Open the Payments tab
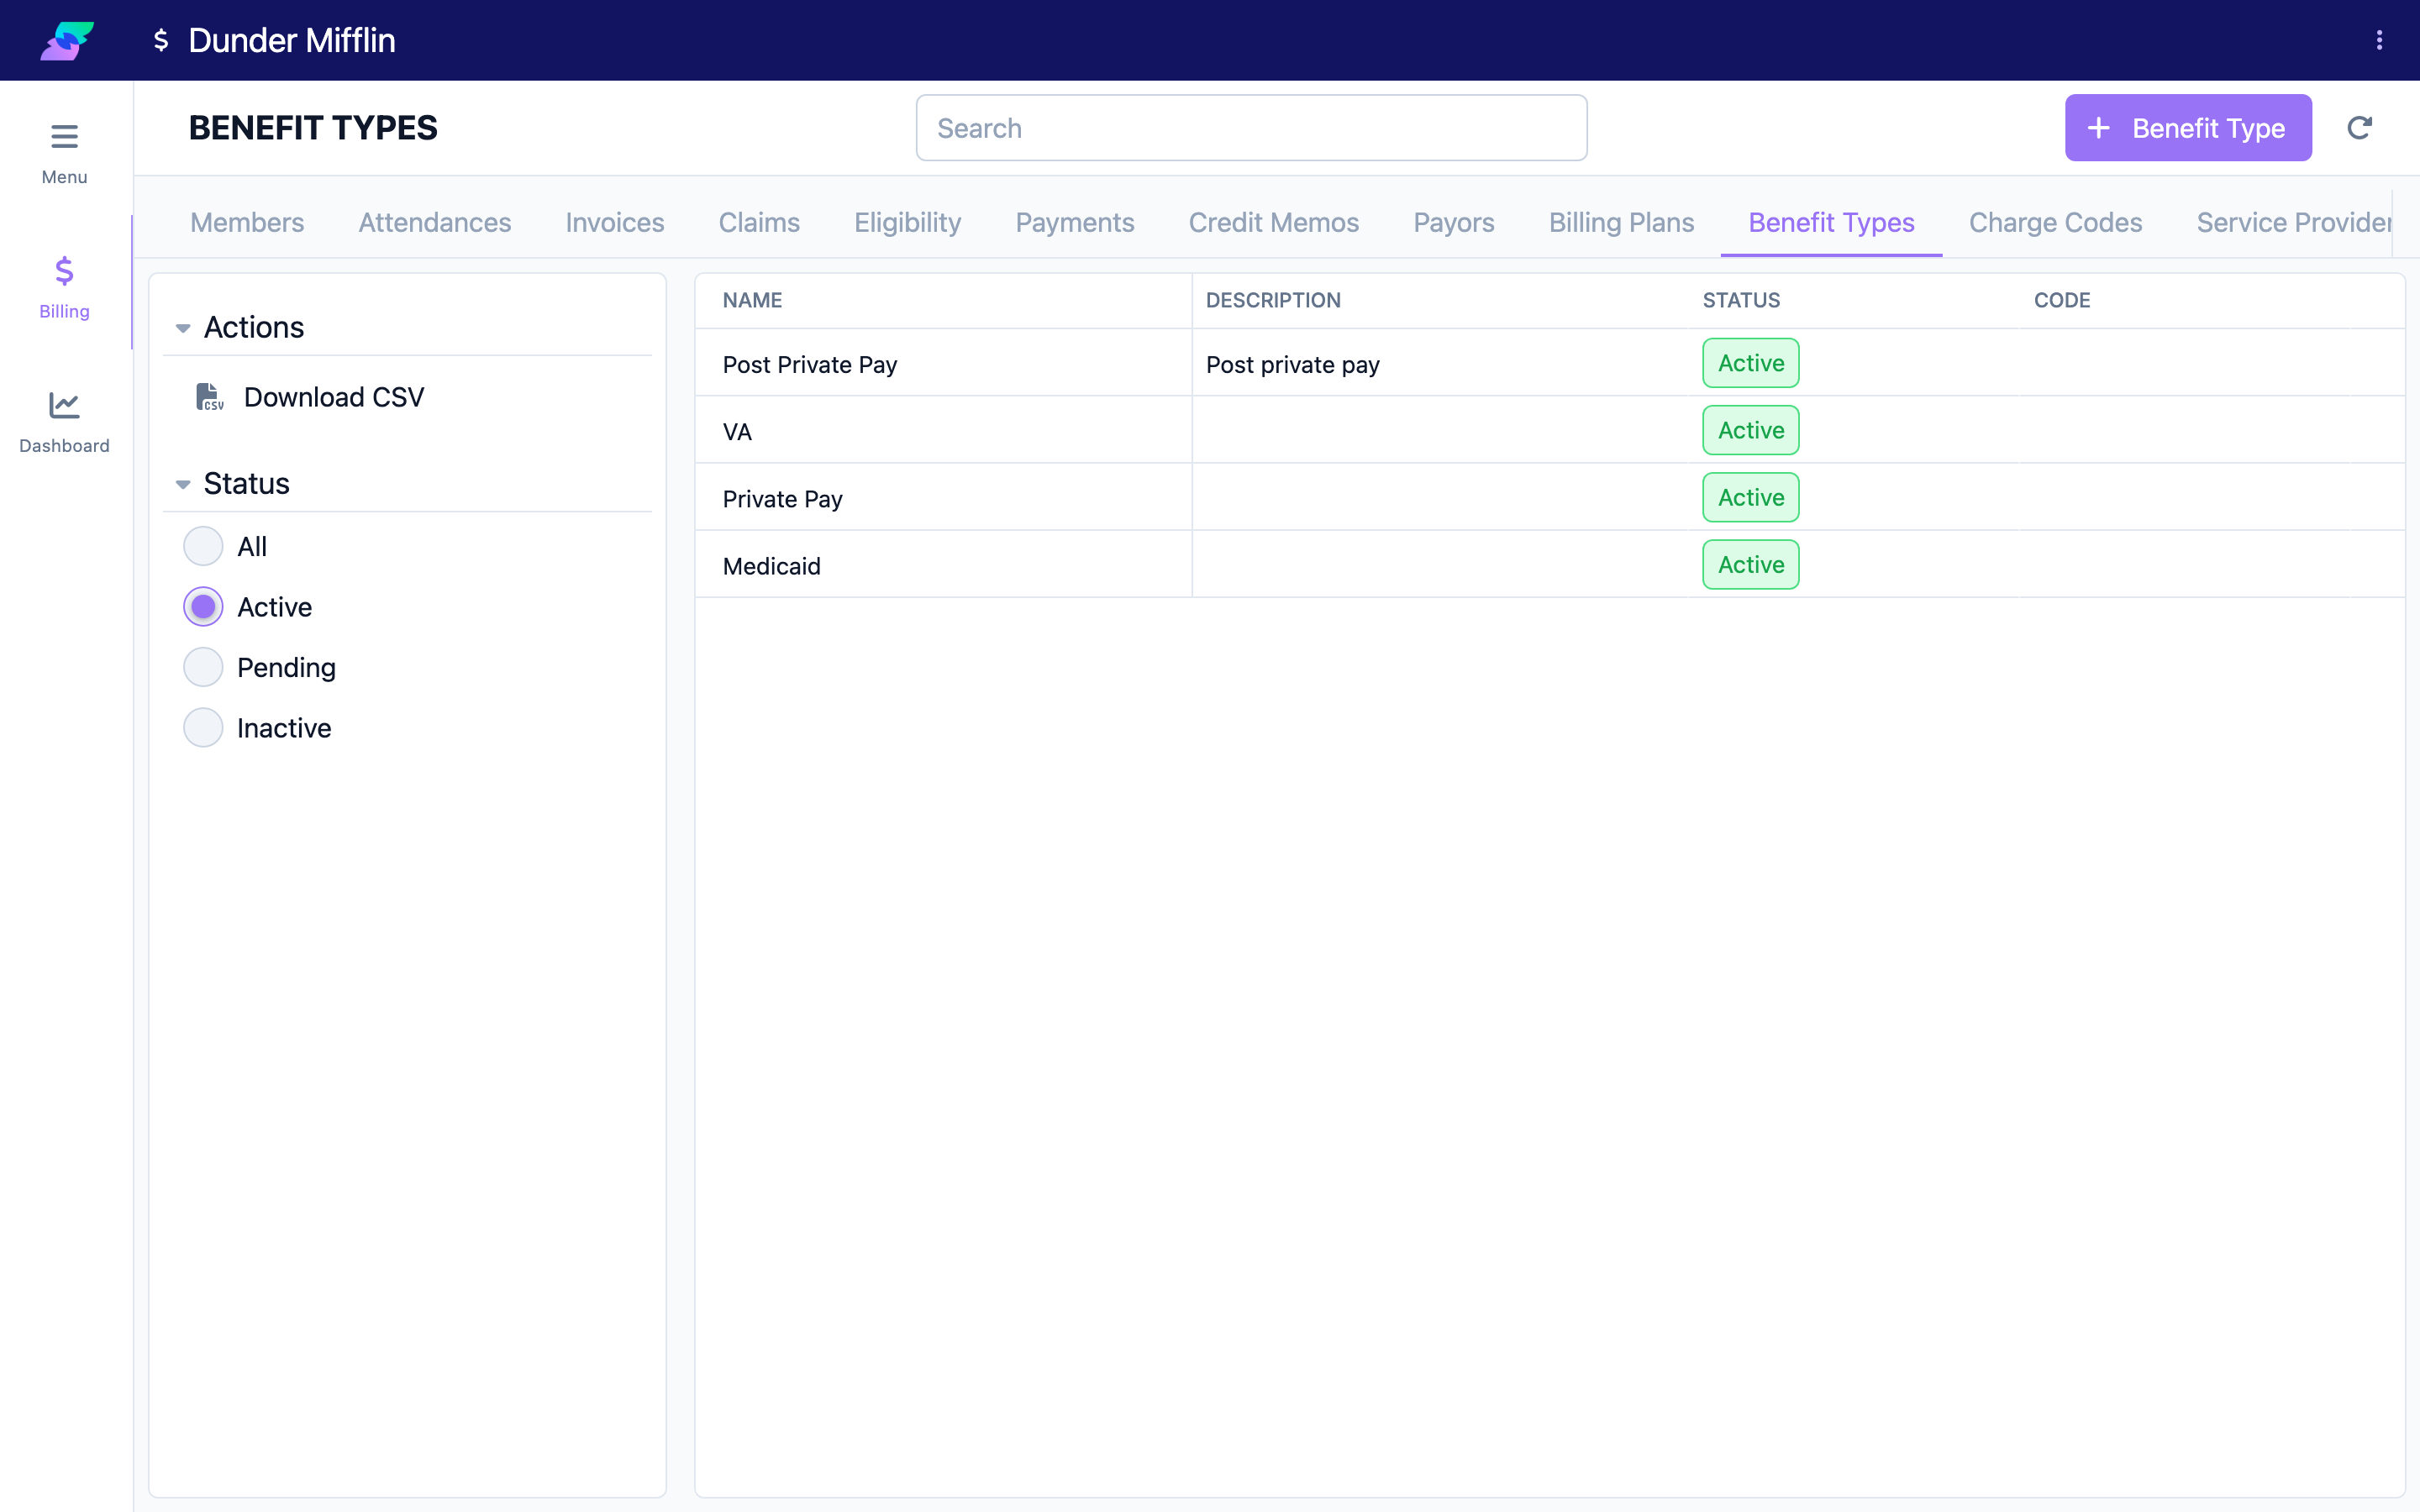The image size is (2420, 1512). [x=1075, y=222]
